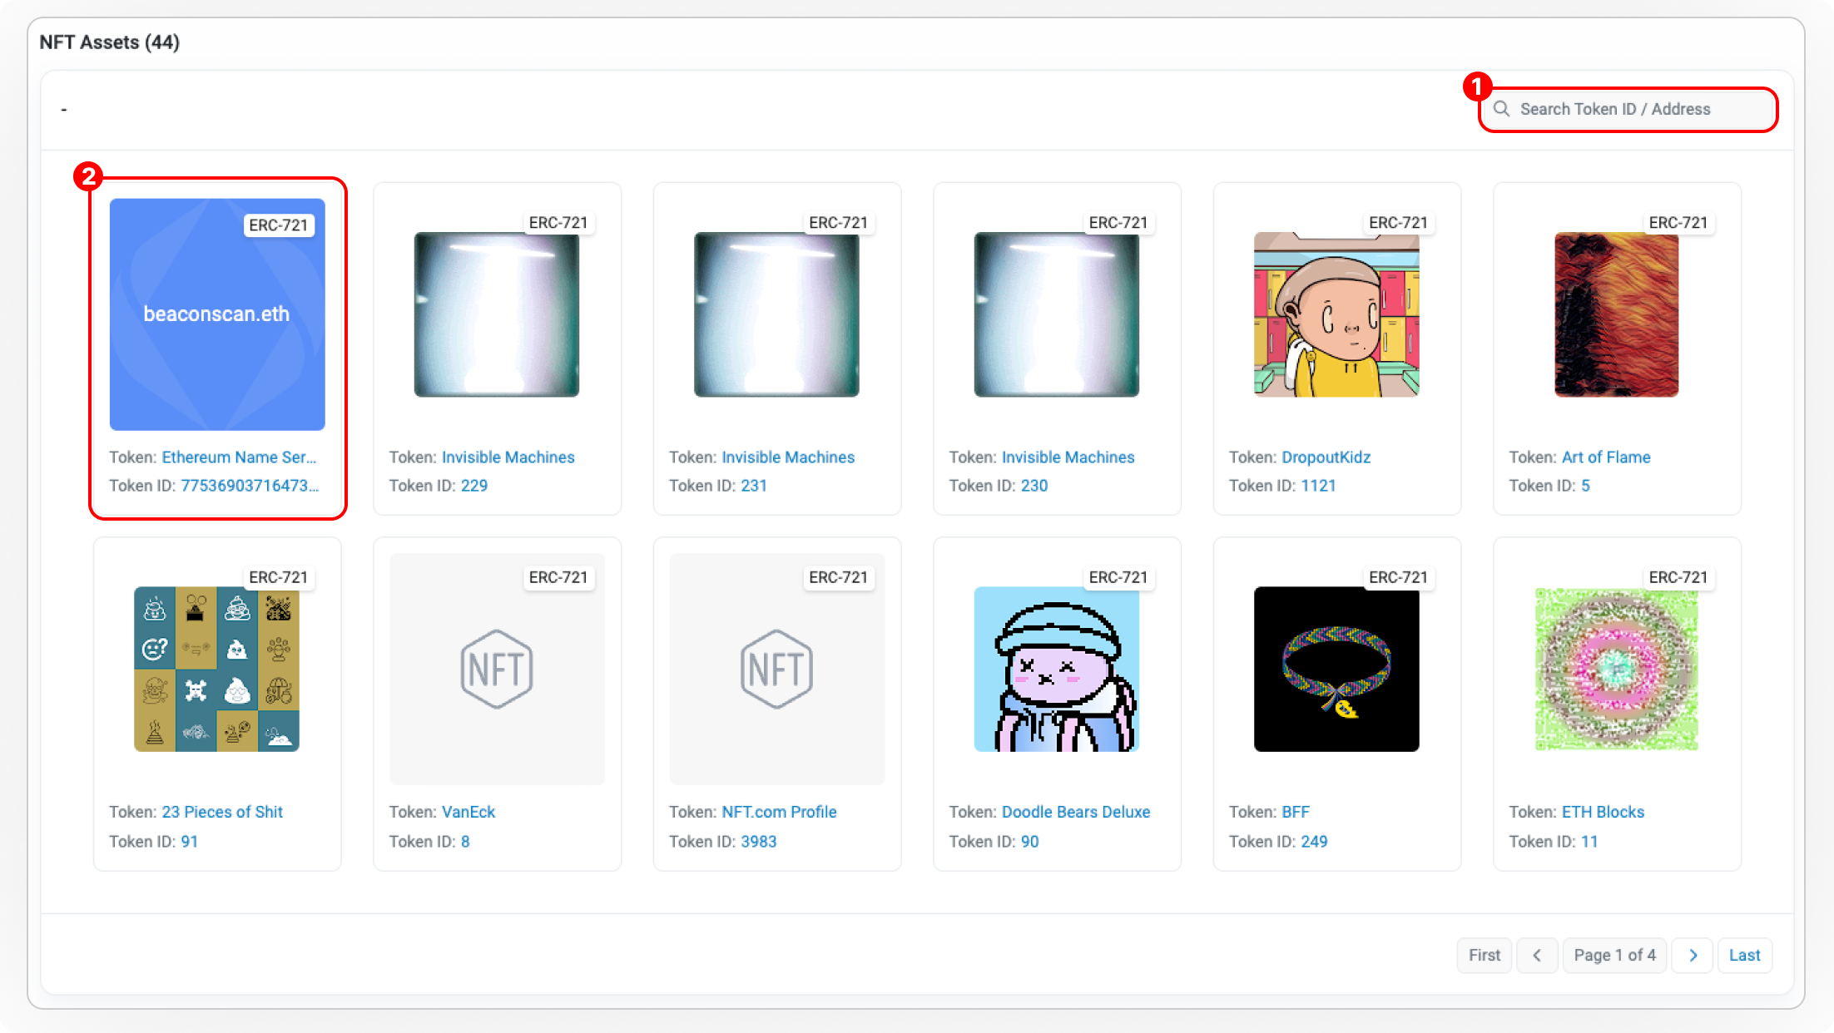Click the NFT.com Profile placeholder icon

(x=776, y=669)
